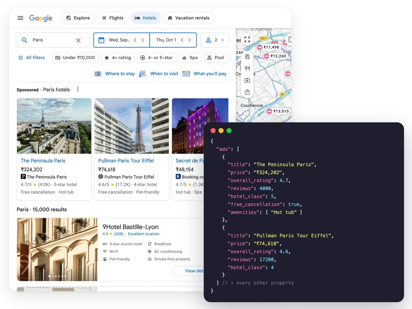
Task: Expand the map to fullscreen
Action: 247,40
